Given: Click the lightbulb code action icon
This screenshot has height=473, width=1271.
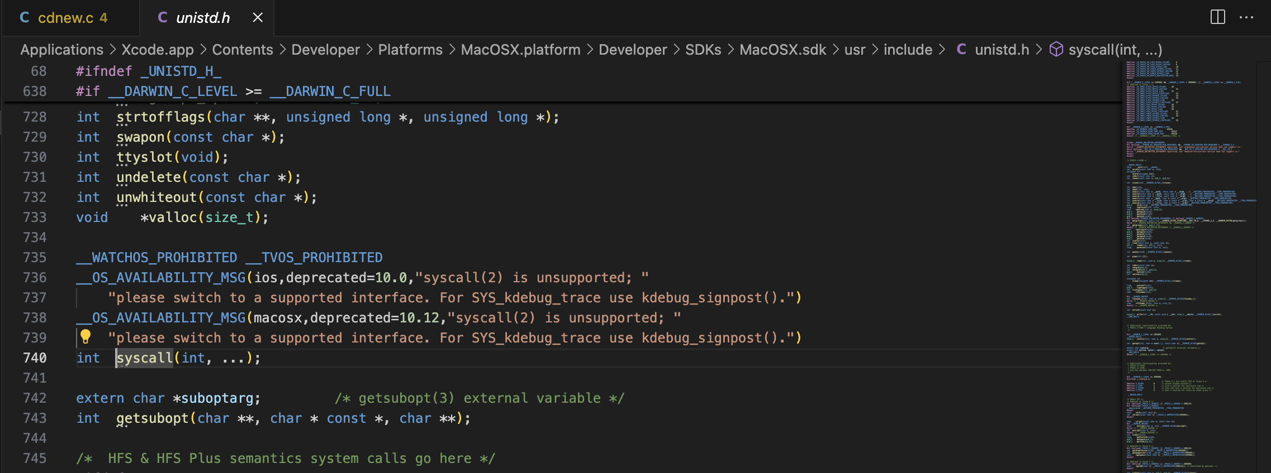Looking at the screenshot, I should (86, 336).
